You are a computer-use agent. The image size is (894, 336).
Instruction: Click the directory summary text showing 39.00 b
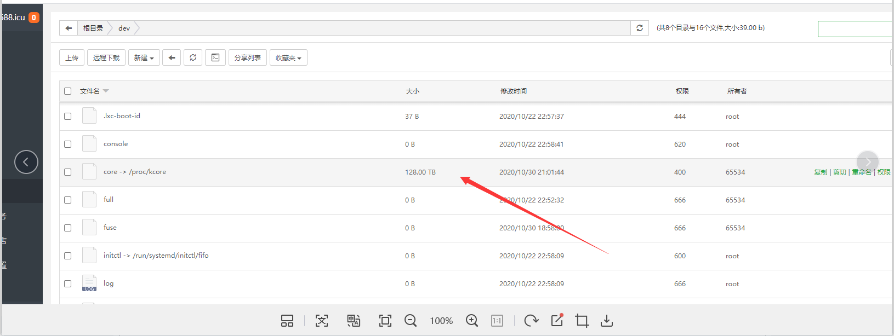coord(711,28)
